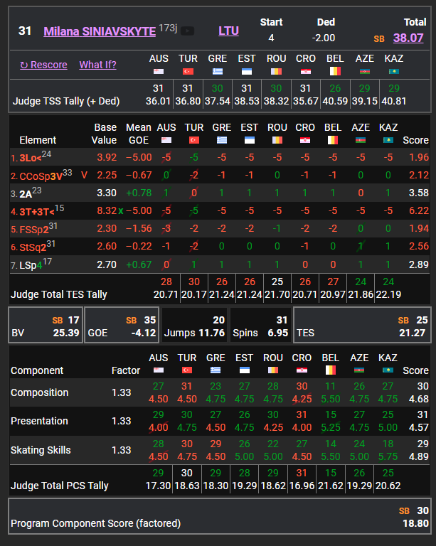Click the 38.07 total score link
The height and width of the screenshot is (546, 436).
408,38
